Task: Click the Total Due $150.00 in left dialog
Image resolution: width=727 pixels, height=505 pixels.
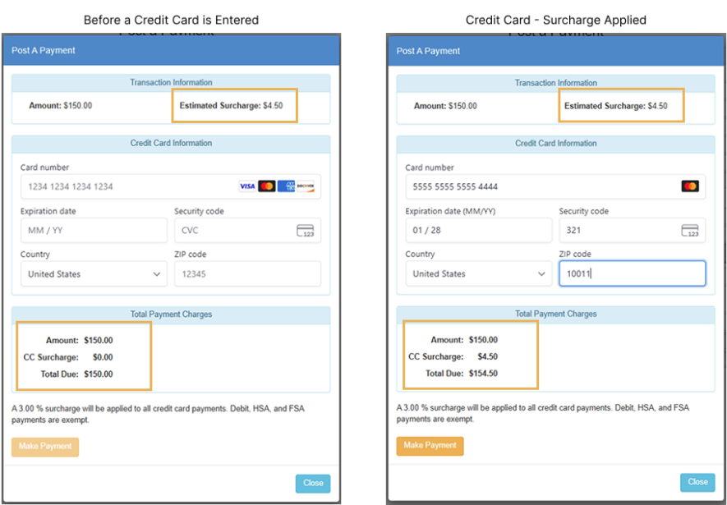Action: 99,374
